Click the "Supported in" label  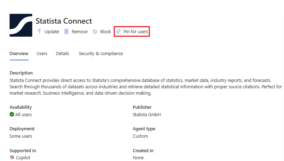click(22, 150)
